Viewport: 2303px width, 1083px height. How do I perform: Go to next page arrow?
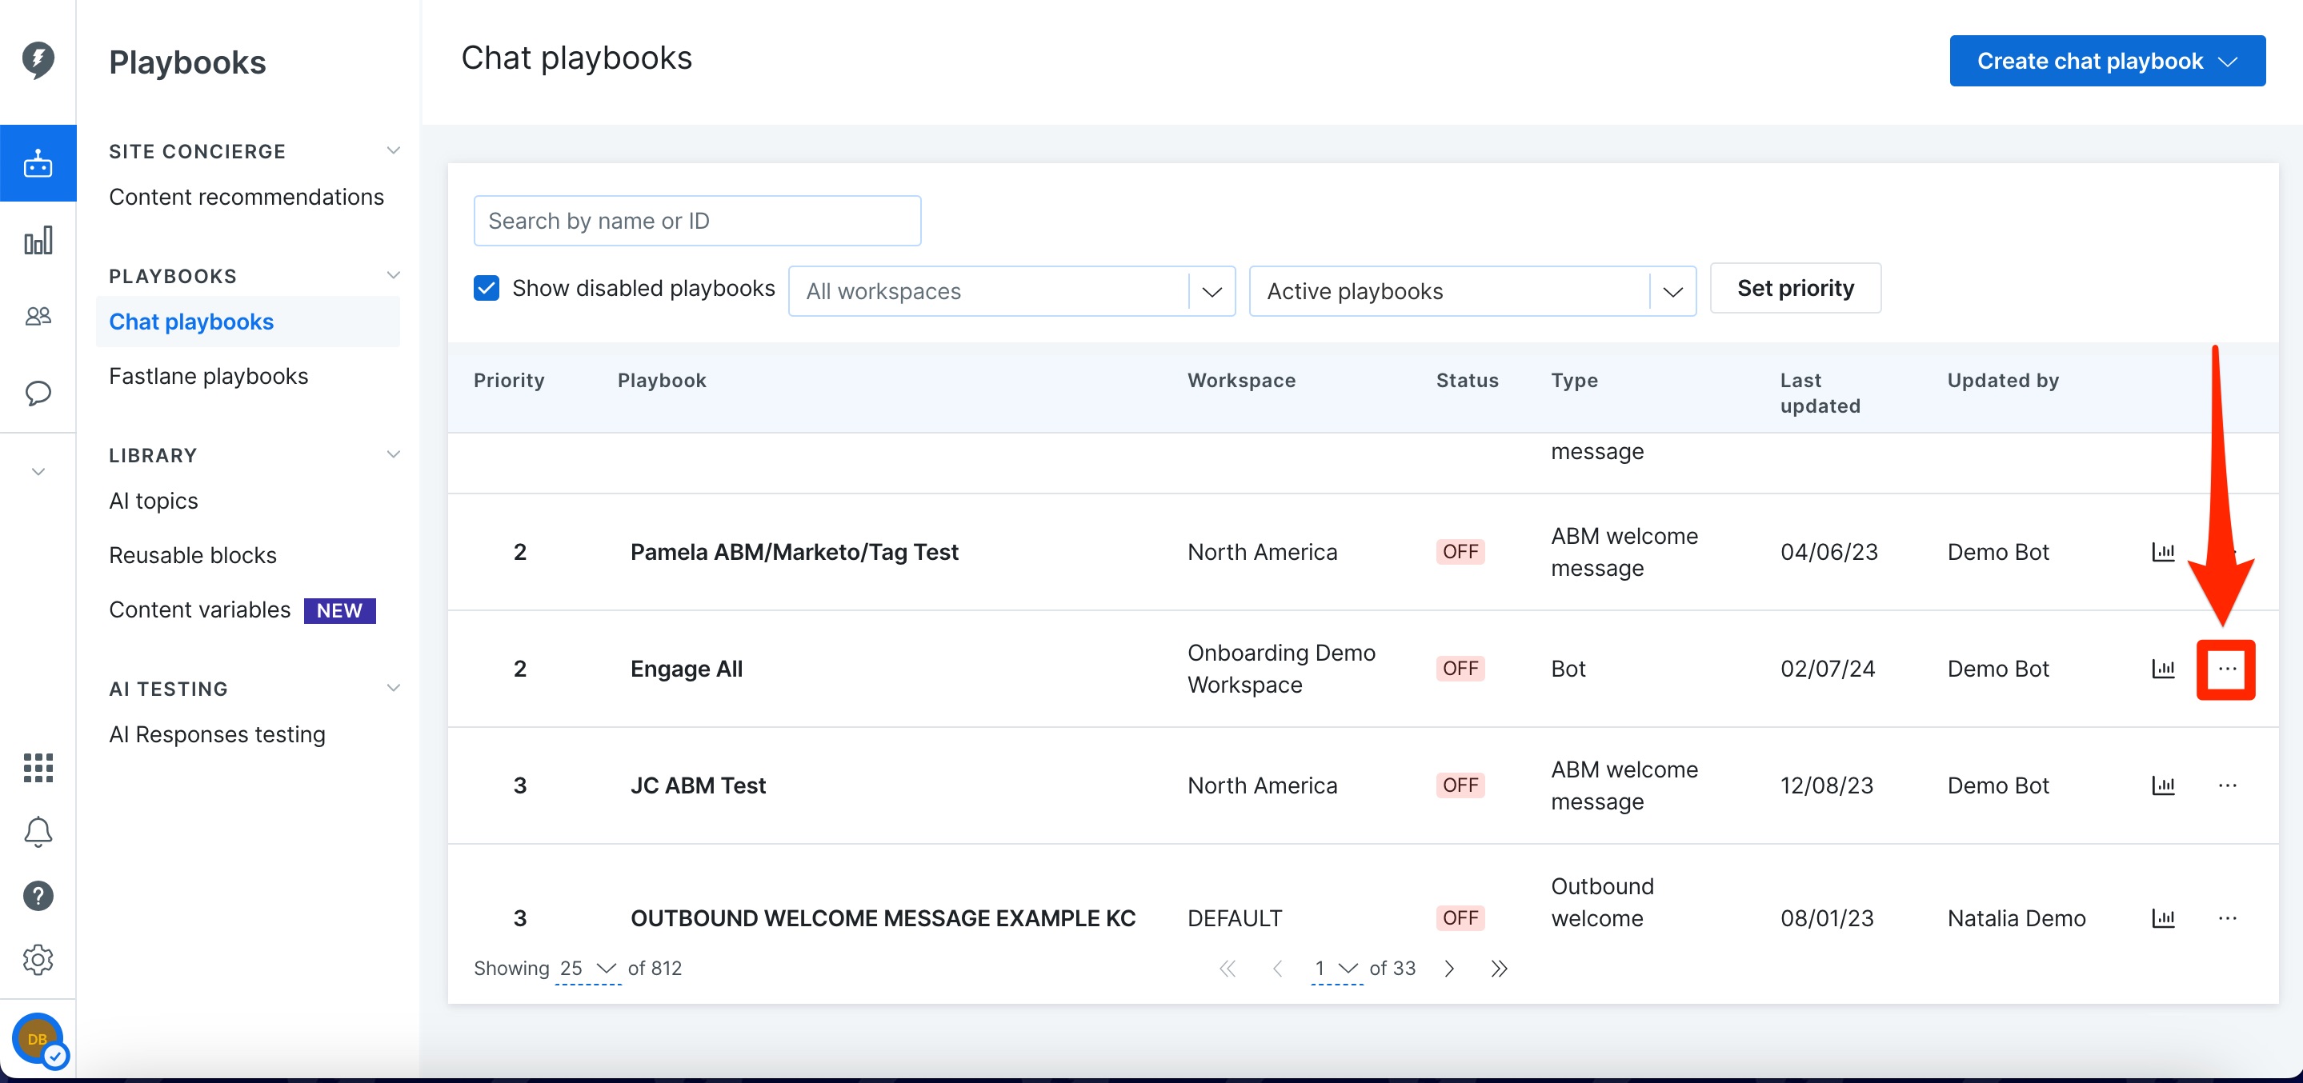point(1448,969)
